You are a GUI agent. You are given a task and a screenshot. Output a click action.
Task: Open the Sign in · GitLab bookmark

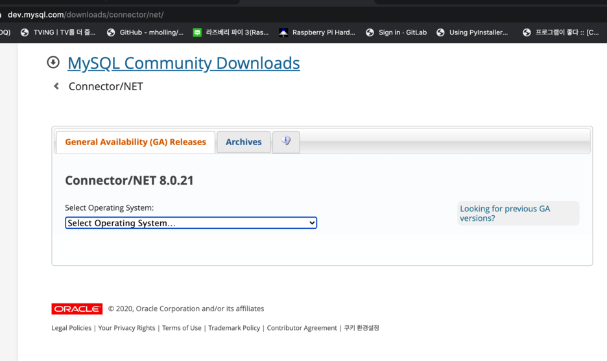tap(396, 32)
